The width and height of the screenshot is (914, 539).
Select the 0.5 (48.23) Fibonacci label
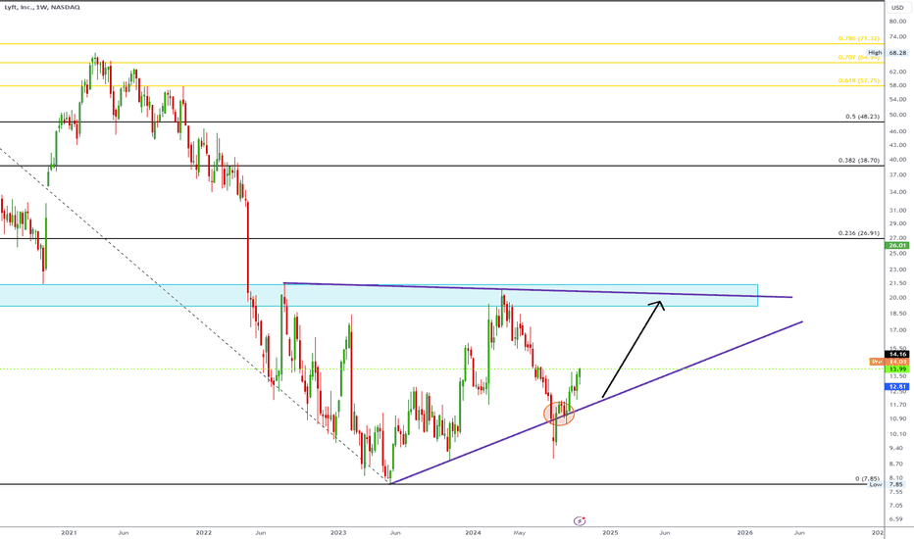pyautogui.click(x=862, y=117)
